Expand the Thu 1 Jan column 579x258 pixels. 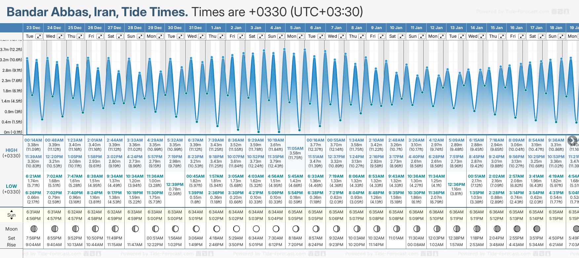tap(221, 36)
